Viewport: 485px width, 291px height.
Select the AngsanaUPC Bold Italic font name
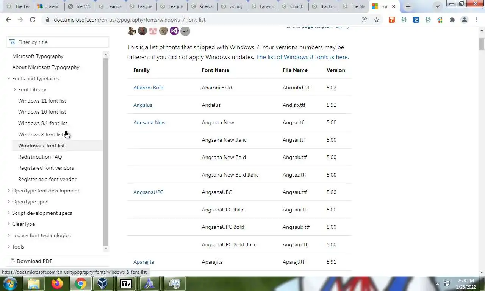click(x=229, y=244)
